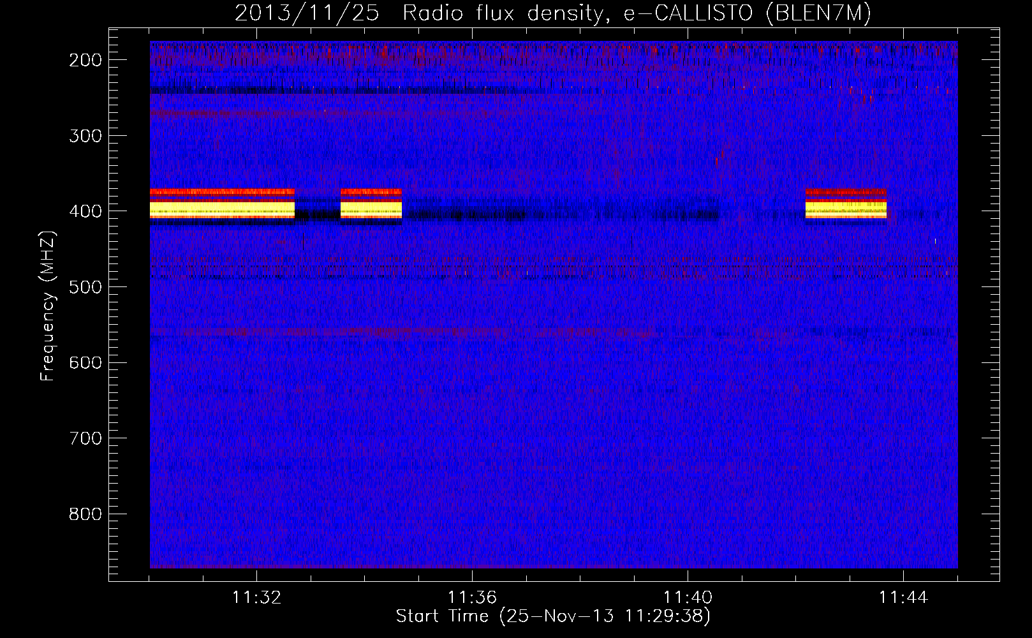
Task: Click the 200 frequency tick label
Action: pyautogui.click(x=85, y=60)
